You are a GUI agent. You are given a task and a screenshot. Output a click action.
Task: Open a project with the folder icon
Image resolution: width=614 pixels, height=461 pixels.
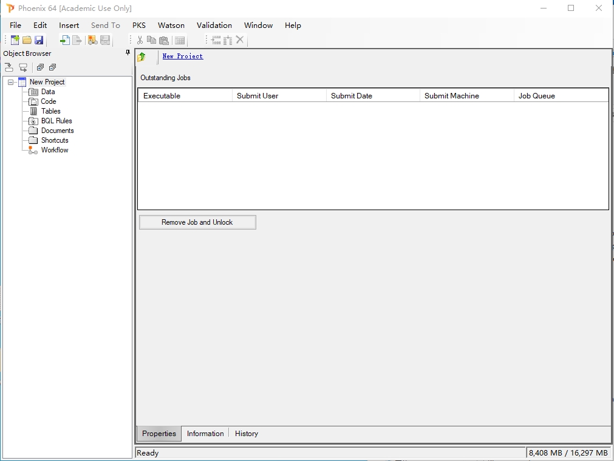click(x=27, y=40)
